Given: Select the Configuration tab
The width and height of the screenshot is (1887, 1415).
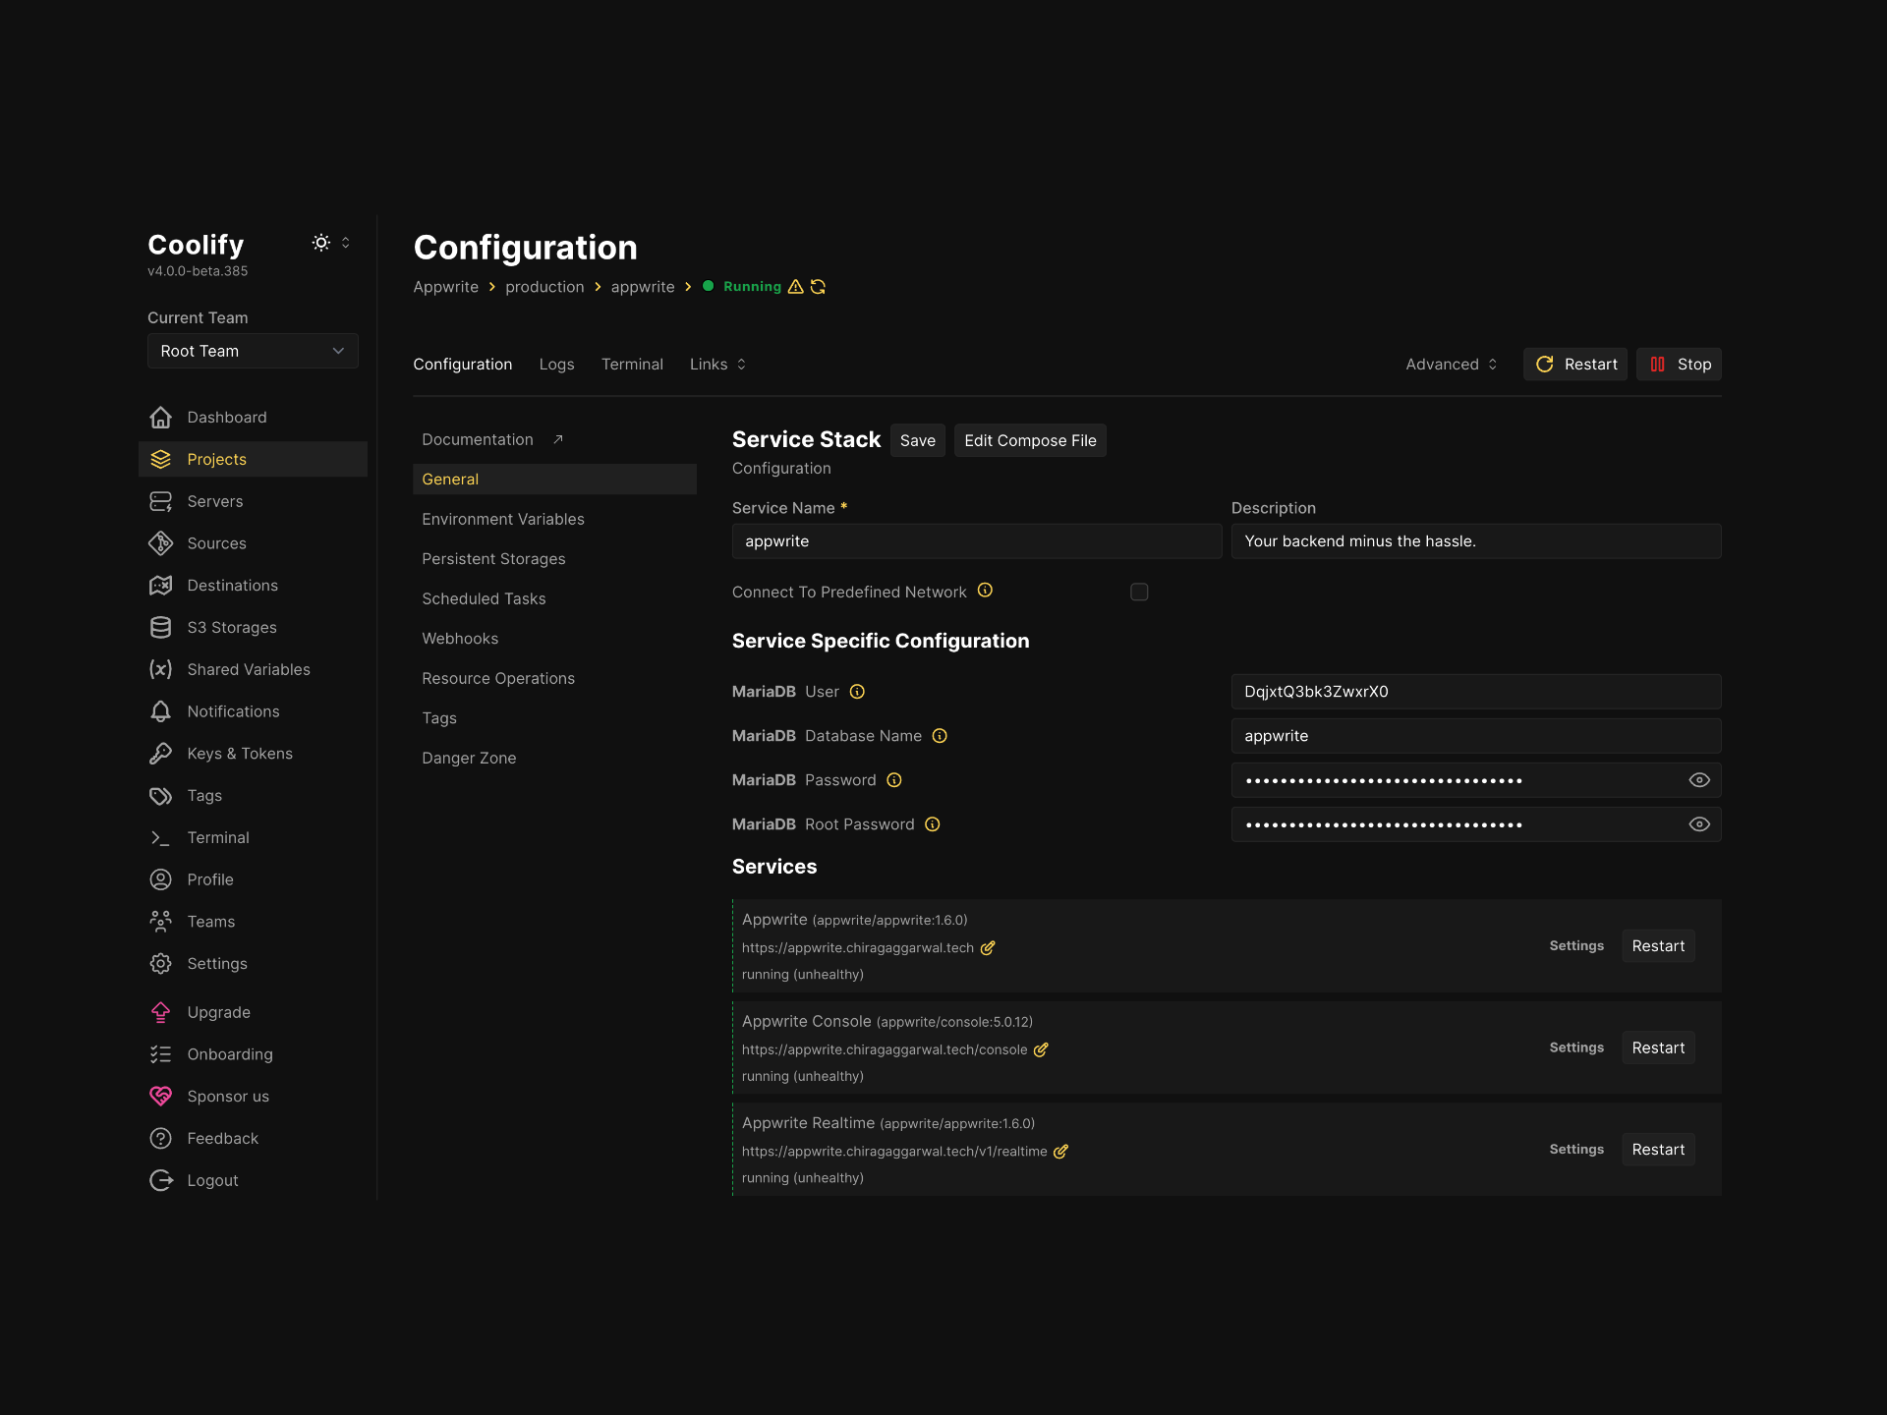Looking at the screenshot, I should point(463,365).
